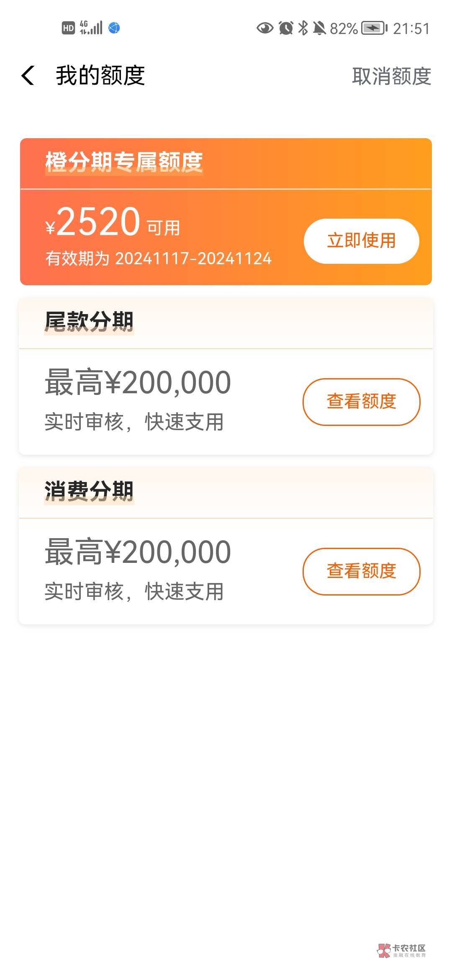Tap the 4G signal strength icon

[x=91, y=28]
